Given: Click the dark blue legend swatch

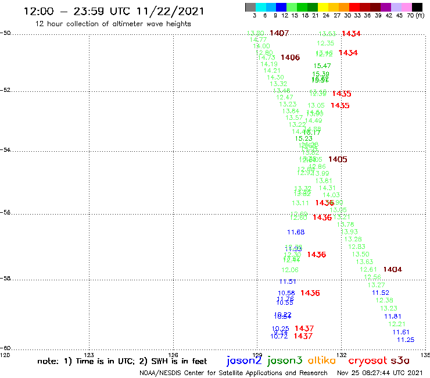Looking at the screenshot, I should [x=281, y=7].
